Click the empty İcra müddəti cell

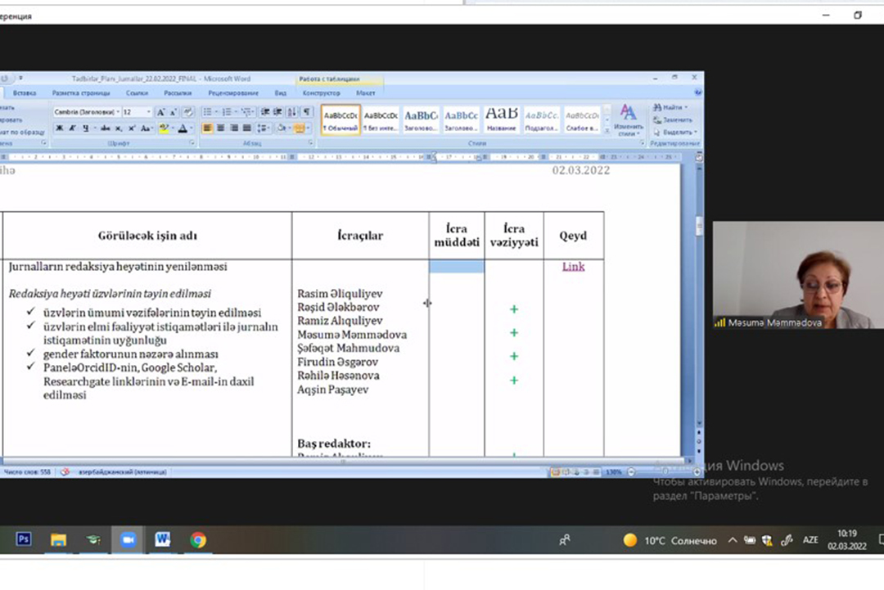(x=457, y=267)
